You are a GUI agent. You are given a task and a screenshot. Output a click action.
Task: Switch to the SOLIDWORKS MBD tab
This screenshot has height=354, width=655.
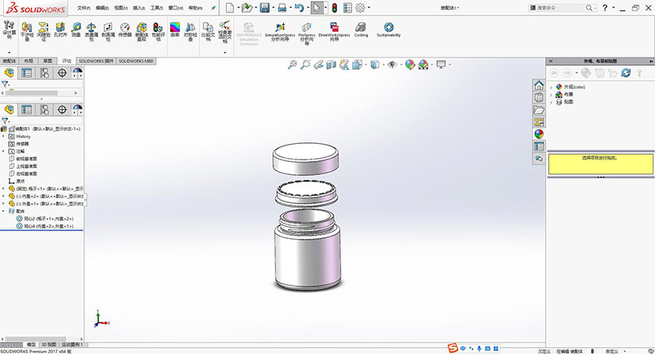click(136, 60)
